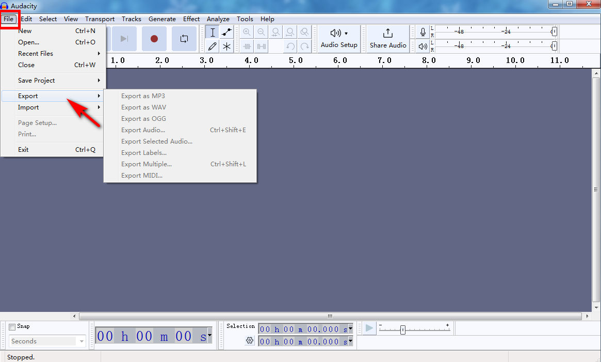Click the Undo arrow icon
Screen dimensions: 601x362
pos(290,46)
